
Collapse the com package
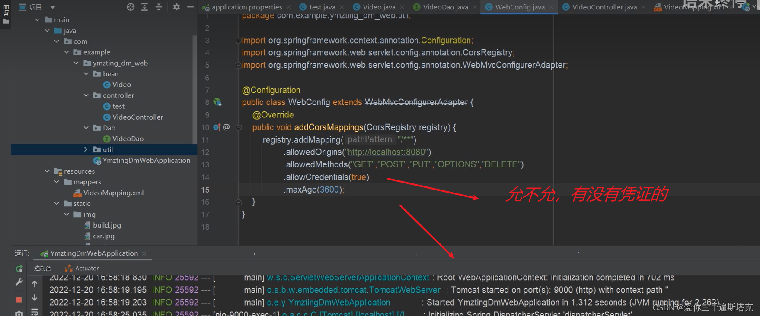(57, 41)
